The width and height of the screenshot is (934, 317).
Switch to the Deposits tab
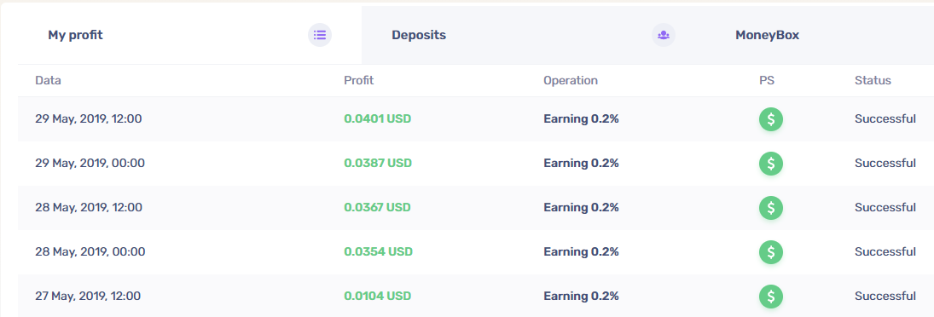533,35
